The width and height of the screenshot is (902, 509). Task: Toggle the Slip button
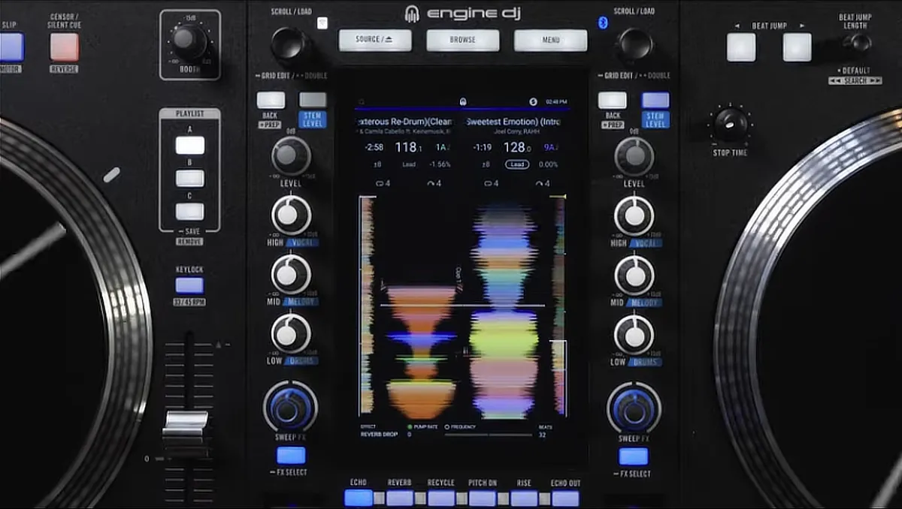11,47
